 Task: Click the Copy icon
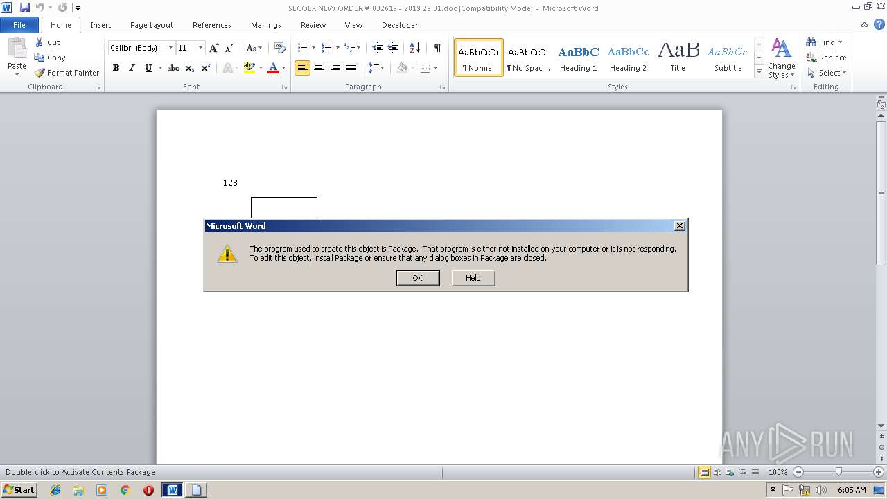pos(39,58)
